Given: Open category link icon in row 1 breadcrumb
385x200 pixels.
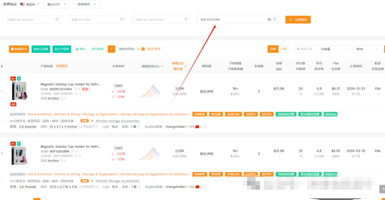Looking at the screenshot, I should tap(189, 114).
